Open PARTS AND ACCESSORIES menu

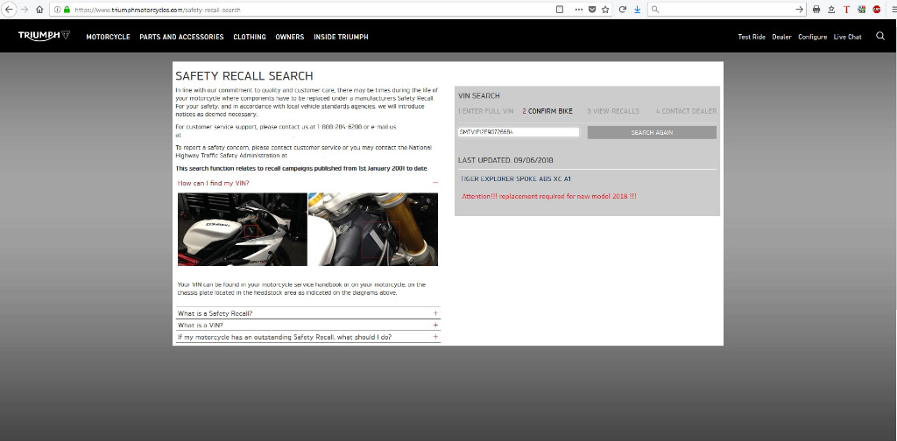point(181,37)
